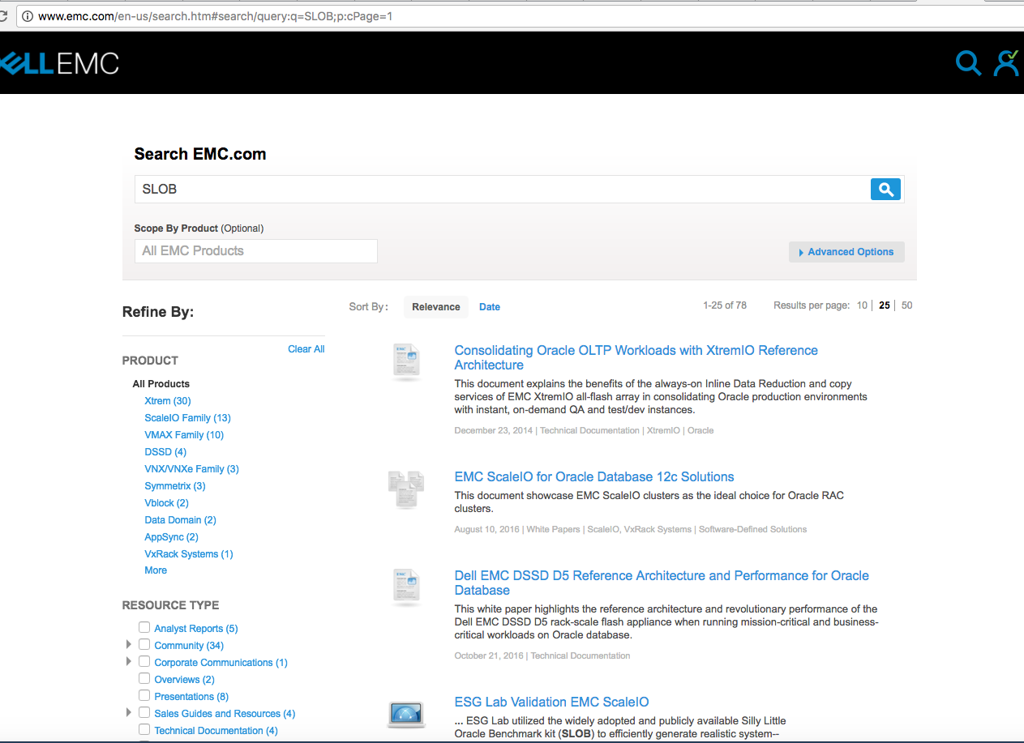Show 50 results per page
Image resolution: width=1024 pixels, height=743 pixels.
tap(906, 305)
